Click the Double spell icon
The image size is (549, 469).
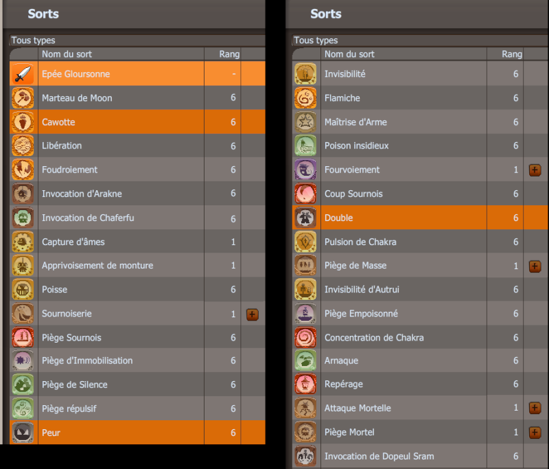click(305, 218)
